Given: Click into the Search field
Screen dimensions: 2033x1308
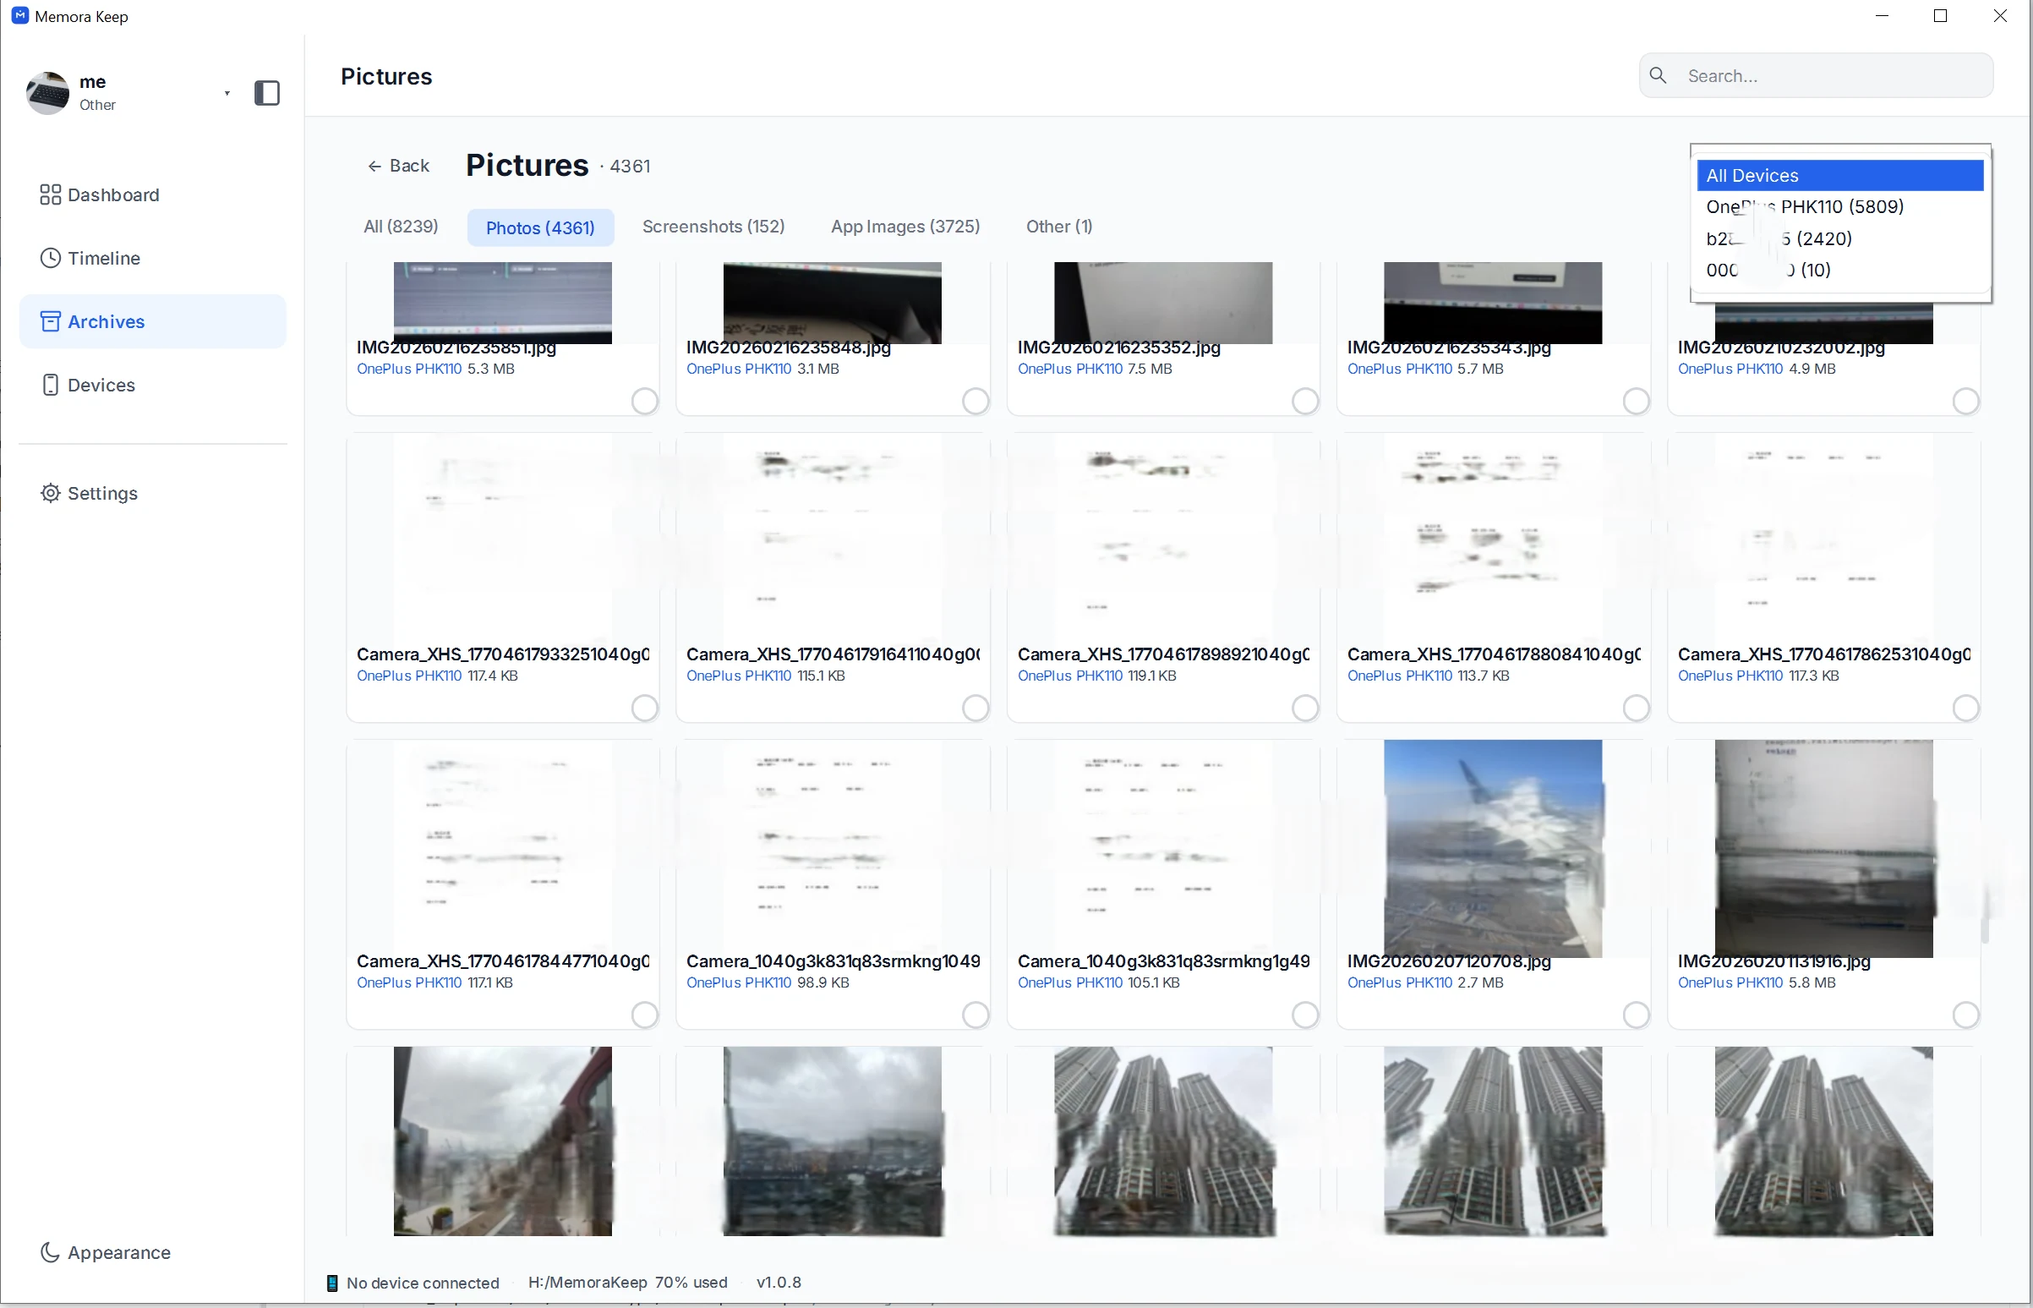Looking at the screenshot, I should coord(1816,75).
